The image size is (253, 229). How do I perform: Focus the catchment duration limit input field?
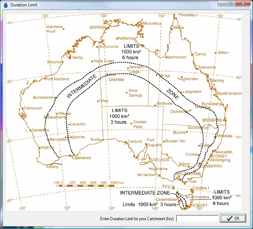pyautogui.click(x=197, y=219)
